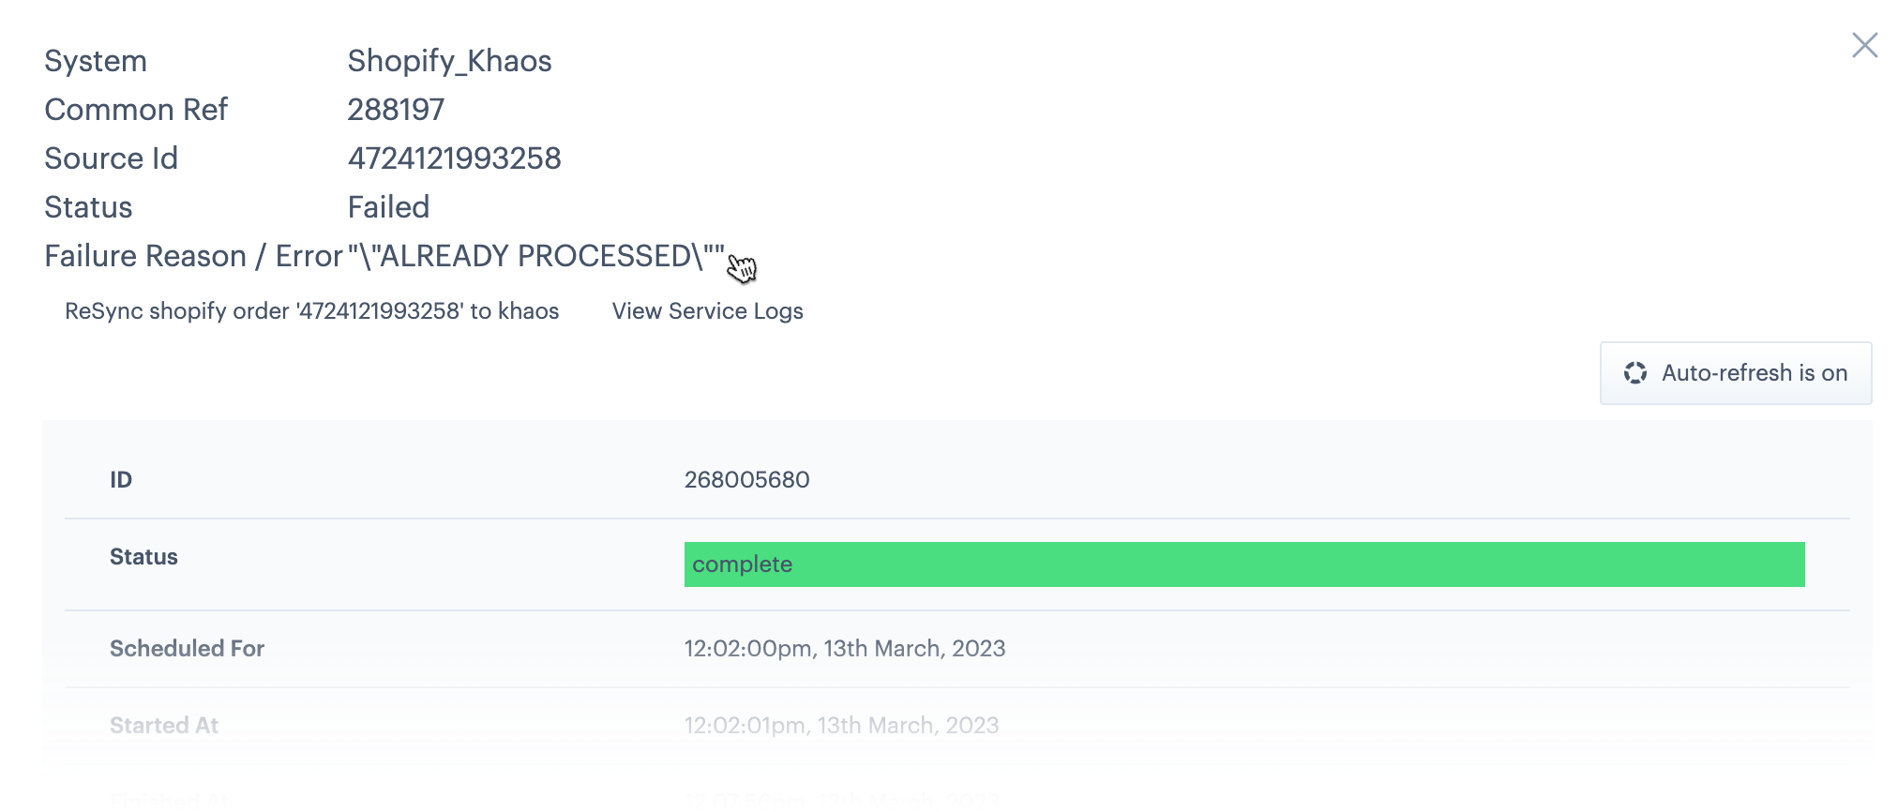Click the auto-refresh spinner icon
Image resolution: width=1898 pixels, height=812 pixels.
pyautogui.click(x=1635, y=373)
